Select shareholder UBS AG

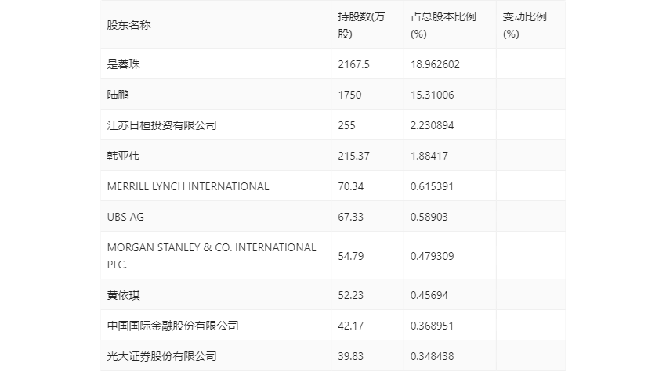125,217
